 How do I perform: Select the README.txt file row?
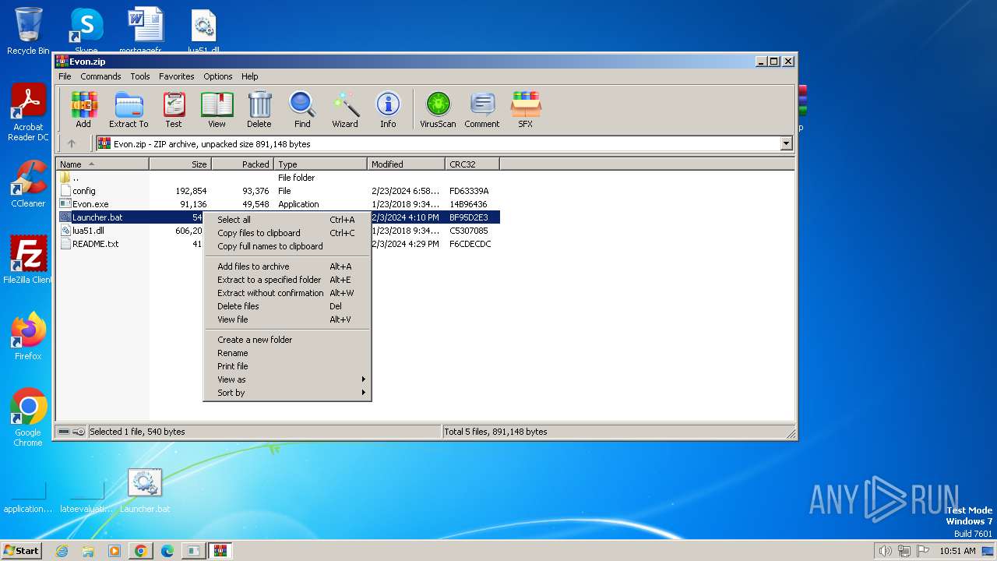point(131,244)
